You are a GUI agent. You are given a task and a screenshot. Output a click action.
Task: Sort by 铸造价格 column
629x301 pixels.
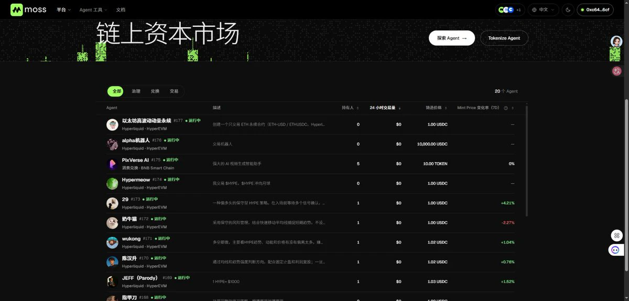(x=437, y=107)
